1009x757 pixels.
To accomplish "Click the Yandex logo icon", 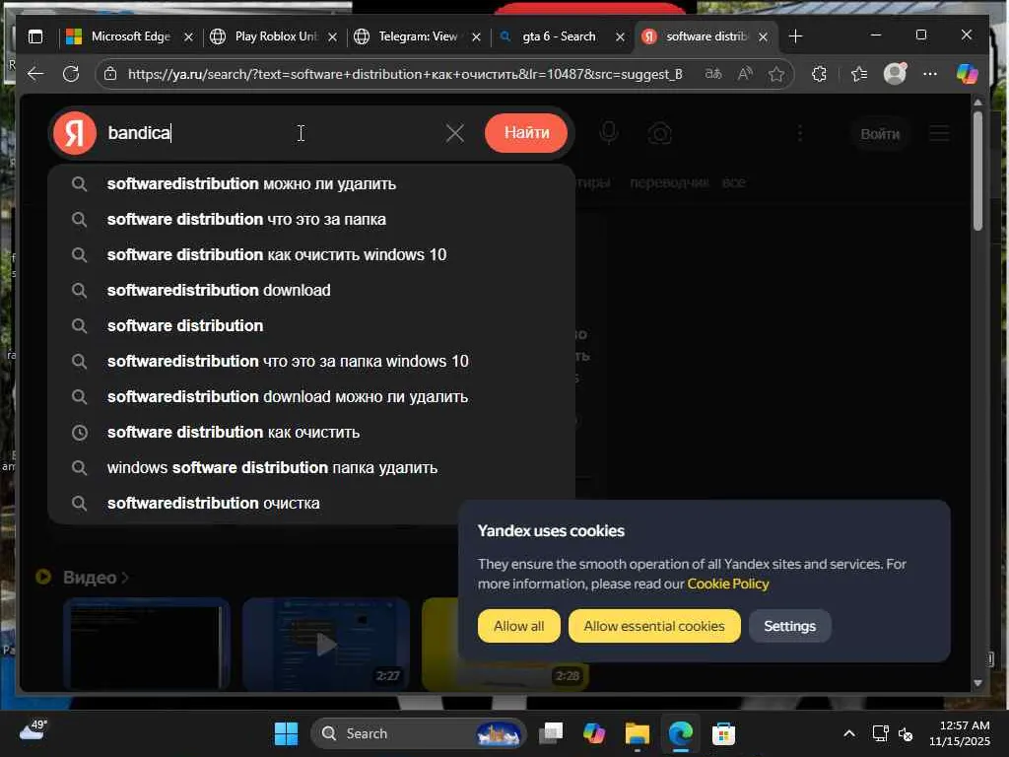I will point(75,133).
